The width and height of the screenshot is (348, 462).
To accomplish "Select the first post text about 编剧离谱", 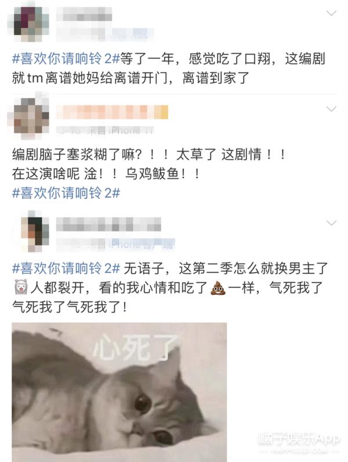I will click(168, 68).
